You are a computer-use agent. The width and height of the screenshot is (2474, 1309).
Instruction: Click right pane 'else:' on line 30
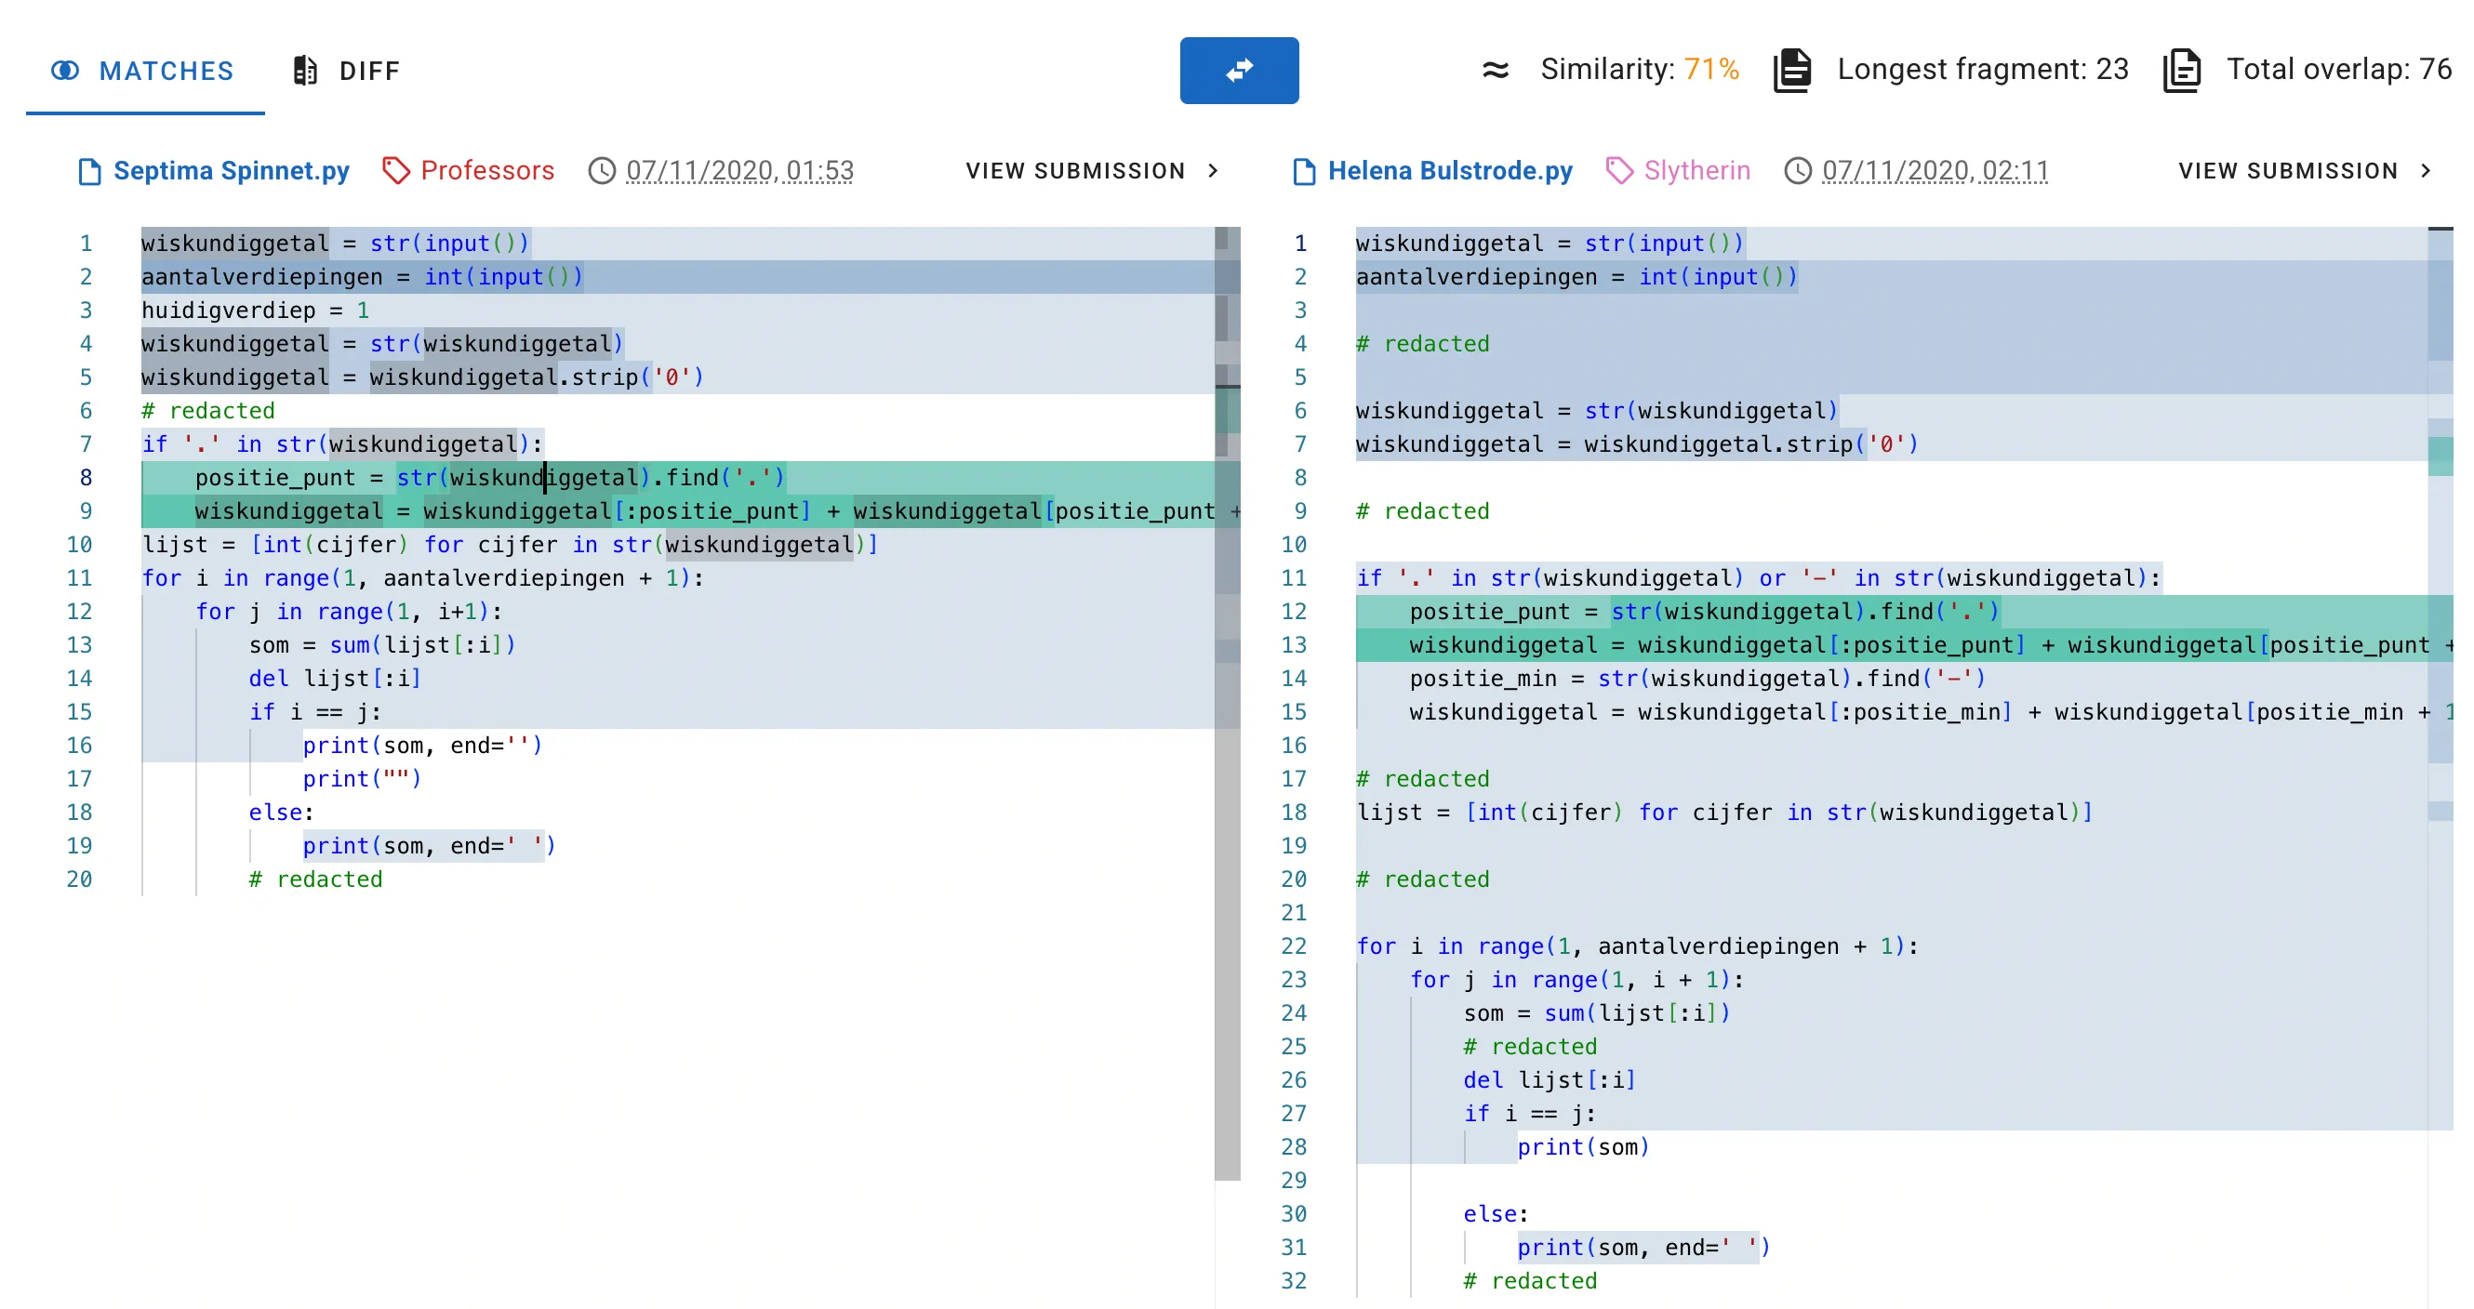pyautogui.click(x=1496, y=1214)
